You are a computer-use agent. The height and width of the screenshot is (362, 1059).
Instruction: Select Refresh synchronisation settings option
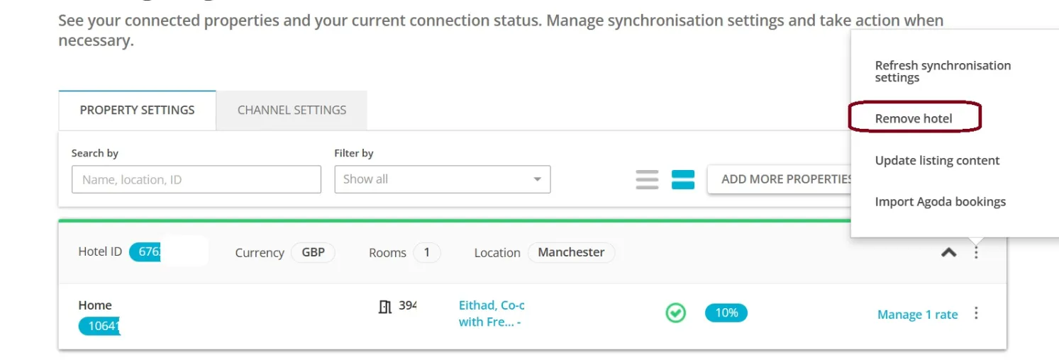(943, 72)
